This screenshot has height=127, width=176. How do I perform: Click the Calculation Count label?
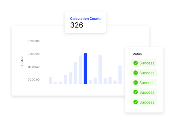(85, 19)
